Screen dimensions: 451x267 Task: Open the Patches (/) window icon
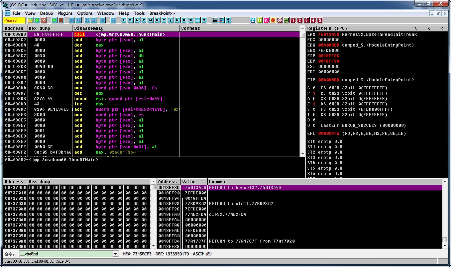(x=171, y=20)
